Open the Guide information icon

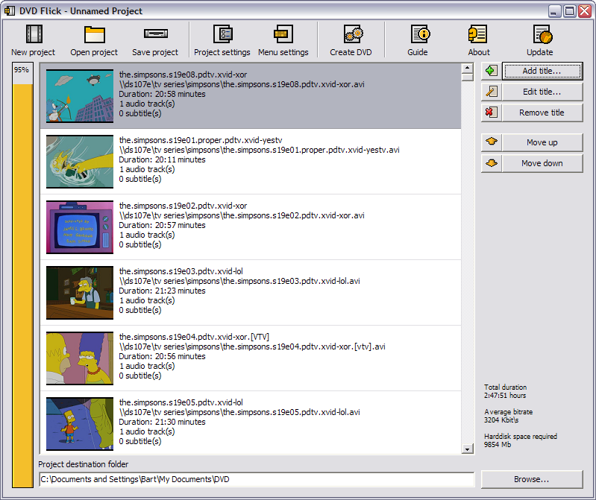(420, 34)
